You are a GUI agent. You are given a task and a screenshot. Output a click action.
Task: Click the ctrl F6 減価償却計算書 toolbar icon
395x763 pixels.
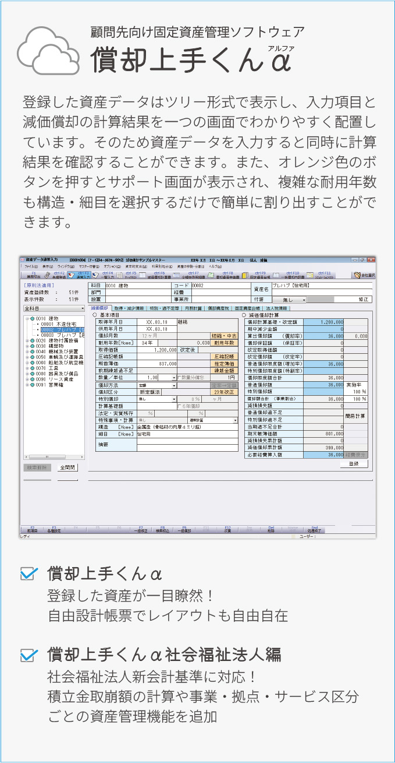158,275
